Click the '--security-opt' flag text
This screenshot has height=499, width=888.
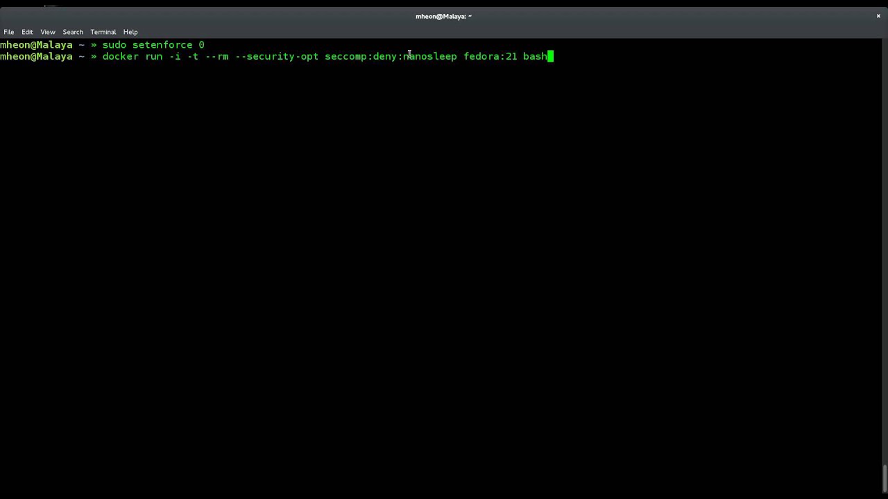tap(277, 57)
